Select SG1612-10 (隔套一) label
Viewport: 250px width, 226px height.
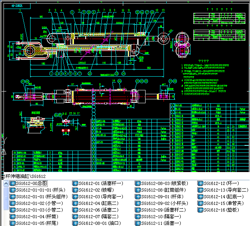(161, 217)
